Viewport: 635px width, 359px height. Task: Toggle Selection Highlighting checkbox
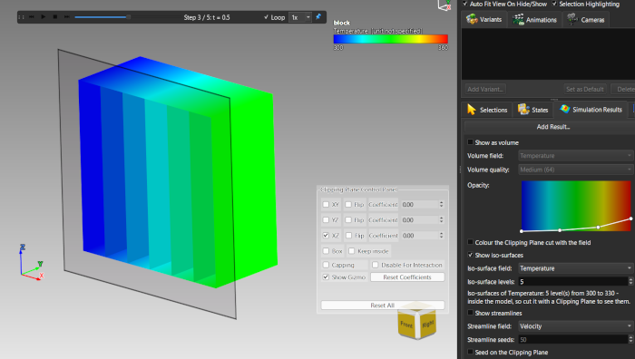(x=554, y=4)
